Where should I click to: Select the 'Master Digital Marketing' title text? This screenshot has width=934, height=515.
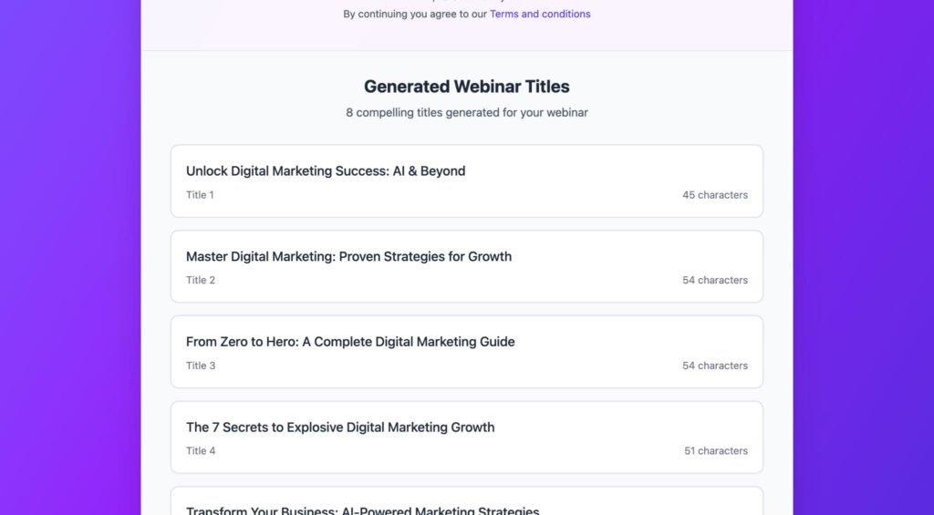tap(348, 257)
